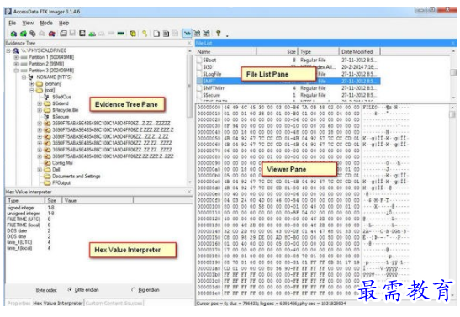
Task: Select FILETIME (UTC) row in interpreter
Action: (24, 219)
